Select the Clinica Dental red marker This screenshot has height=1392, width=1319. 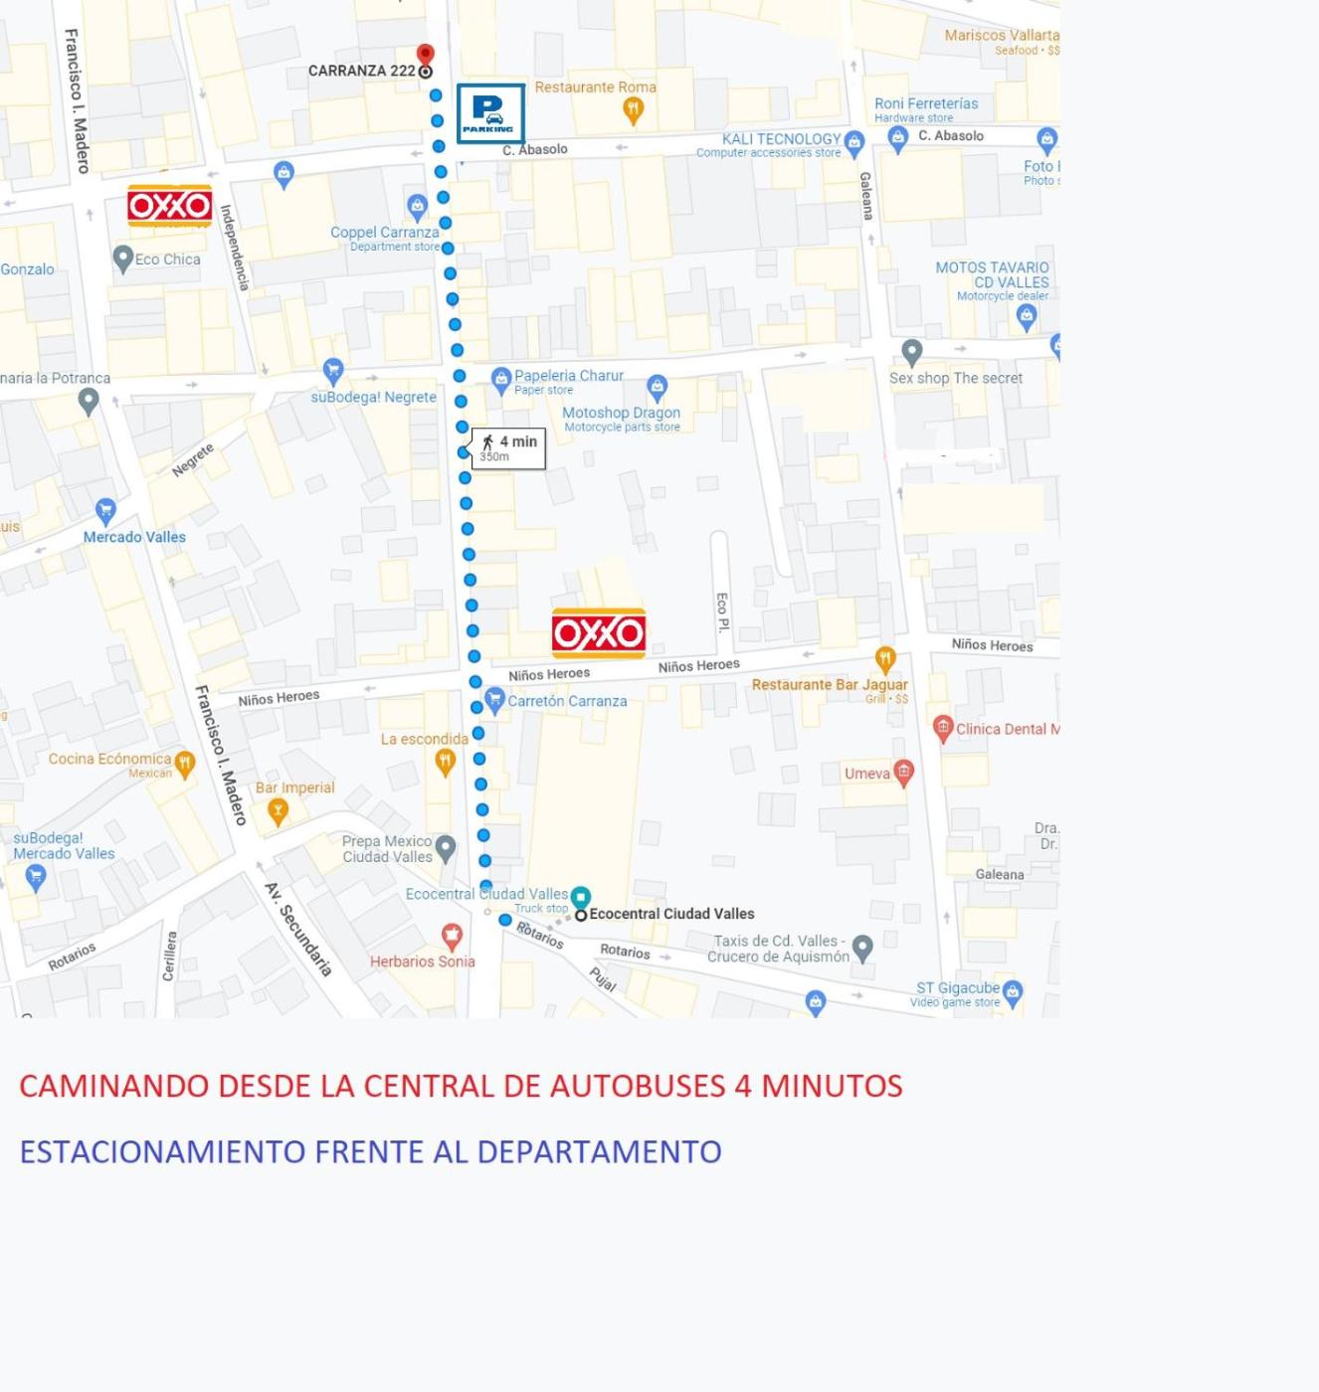943,728
